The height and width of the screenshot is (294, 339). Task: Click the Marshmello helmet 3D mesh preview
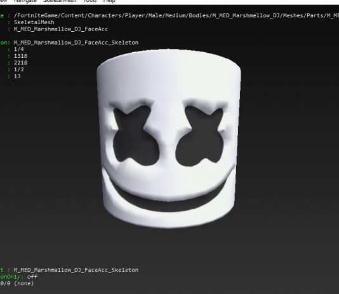169,139
